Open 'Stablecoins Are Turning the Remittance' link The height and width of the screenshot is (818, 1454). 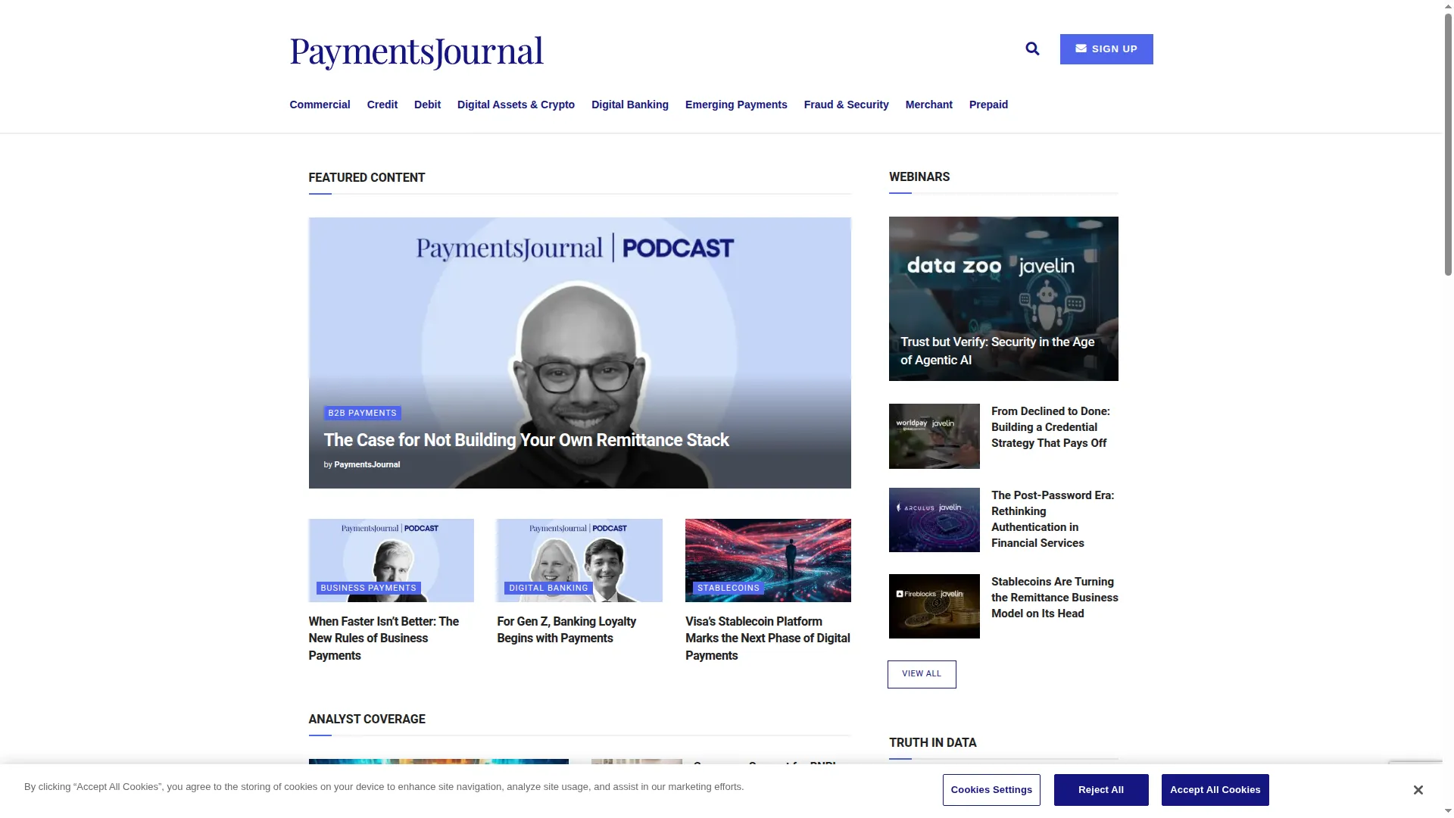click(x=1054, y=598)
